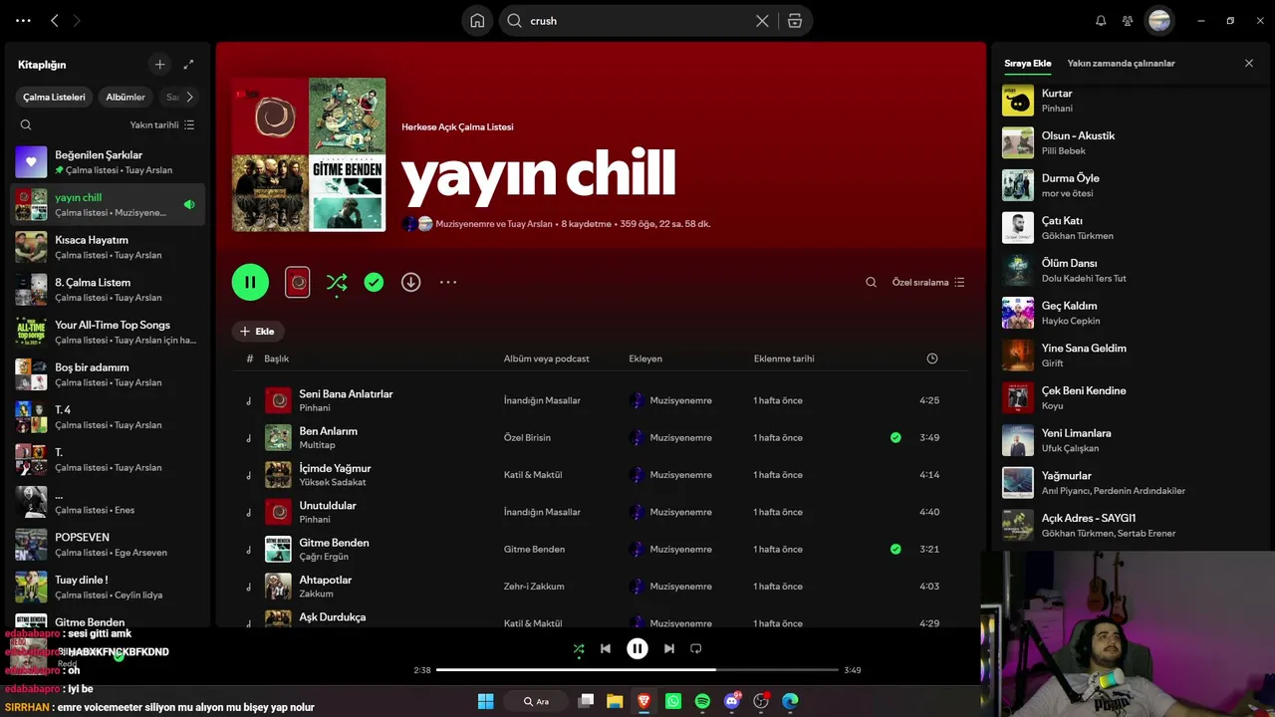This screenshot has width=1275, height=717.
Task: Toggle the saved-to-library check for yayın chill
Action: (374, 283)
